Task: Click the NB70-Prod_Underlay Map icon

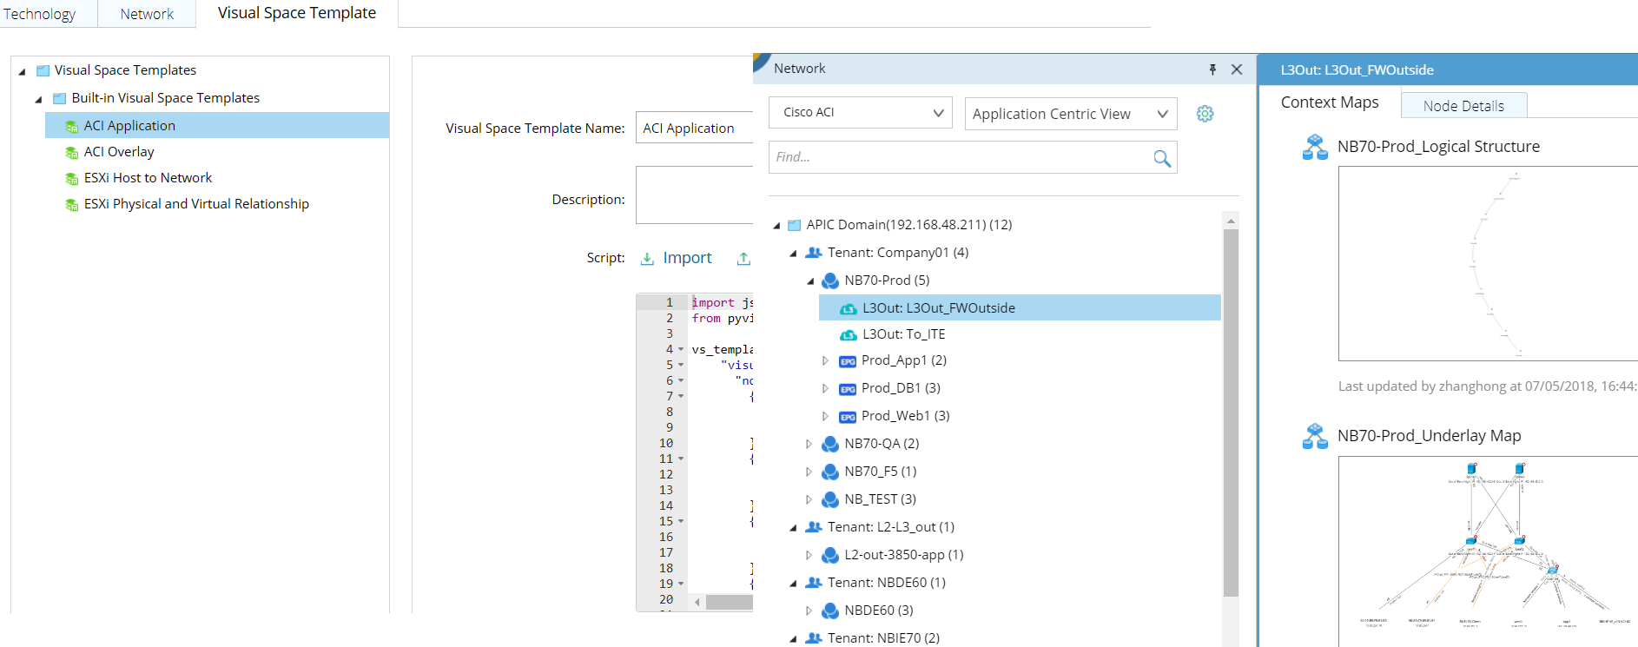Action: [x=1315, y=436]
